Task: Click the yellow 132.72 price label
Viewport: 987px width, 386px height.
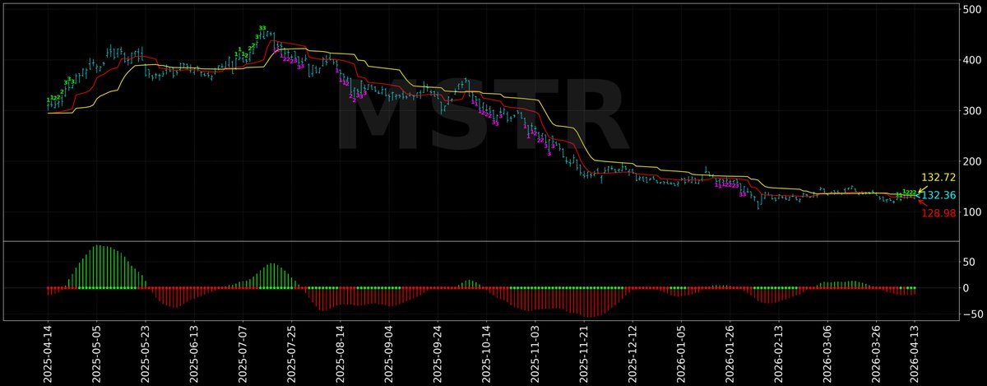Action: (x=938, y=177)
